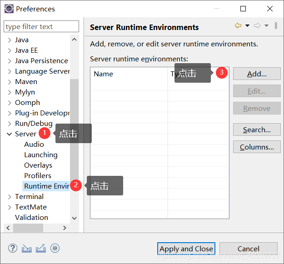Click the tree scroll left arrow
This screenshot has height=264, width=284.
click(8, 228)
